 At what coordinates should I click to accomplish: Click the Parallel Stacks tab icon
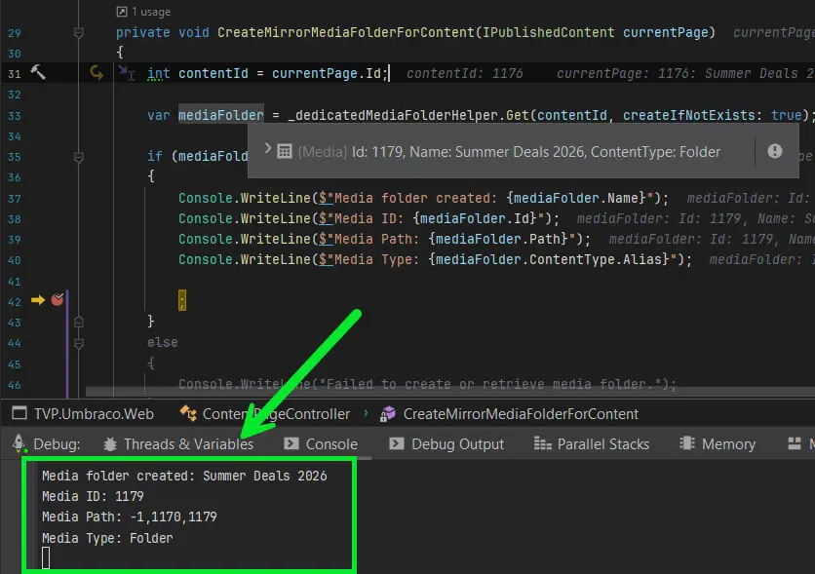pos(541,443)
